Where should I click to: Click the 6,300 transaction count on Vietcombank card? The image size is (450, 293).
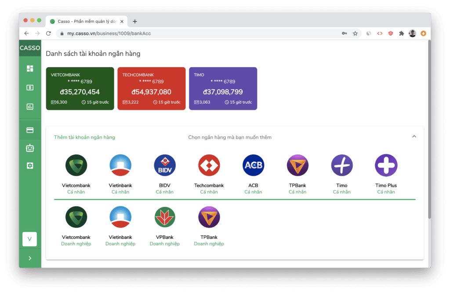tap(59, 102)
